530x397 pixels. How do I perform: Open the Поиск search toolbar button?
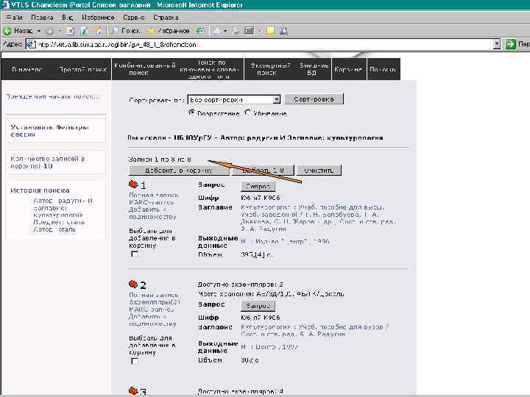pos(126,31)
